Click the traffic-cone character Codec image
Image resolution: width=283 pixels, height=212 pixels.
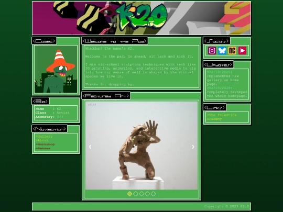click(x=56, y=69)
